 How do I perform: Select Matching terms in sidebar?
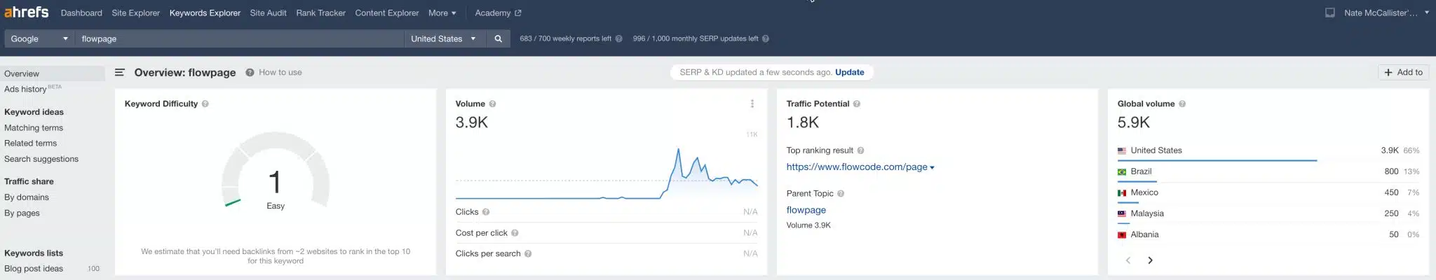[x=34, y=128]
